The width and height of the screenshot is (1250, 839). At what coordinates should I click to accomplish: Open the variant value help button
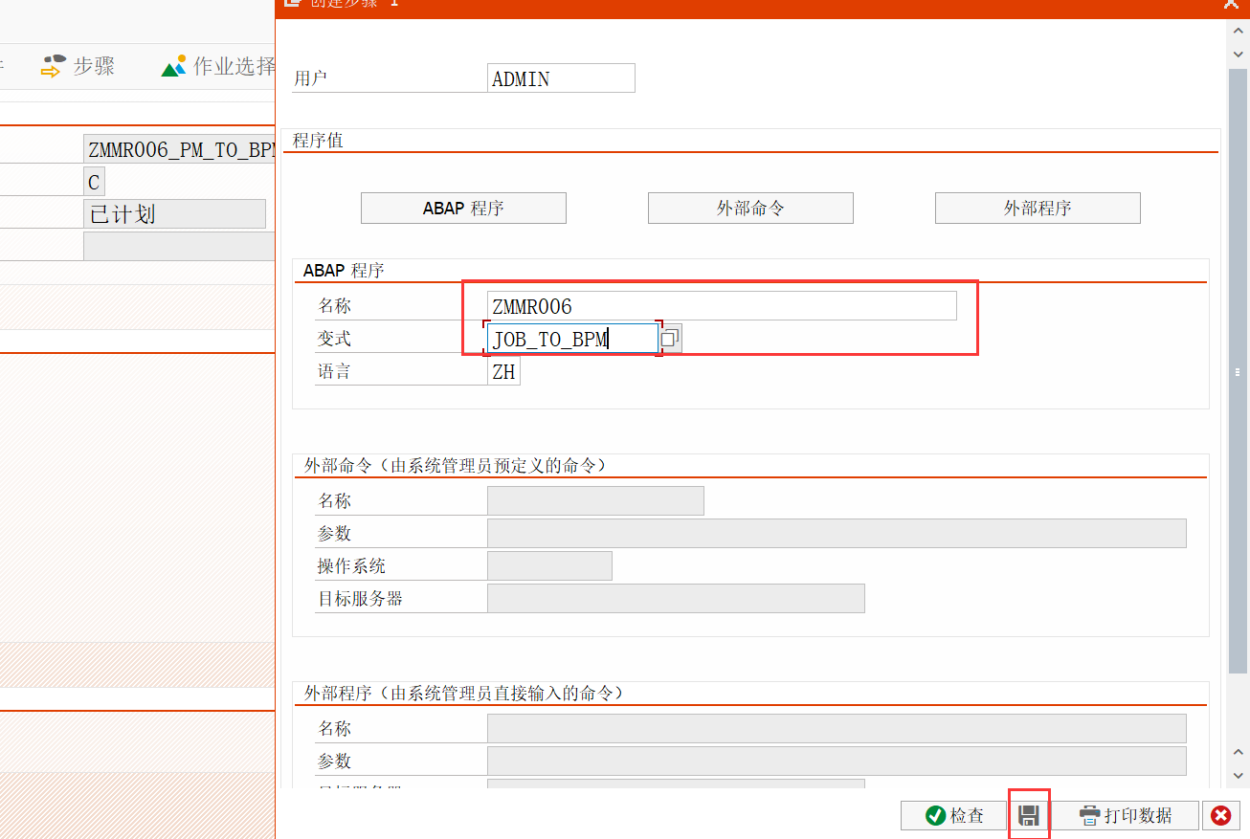pos(671,339)
